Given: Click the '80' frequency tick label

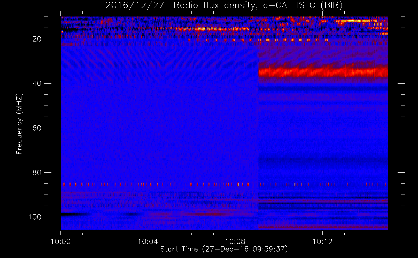Looking at the screenshot, I should tap(37, 173).
